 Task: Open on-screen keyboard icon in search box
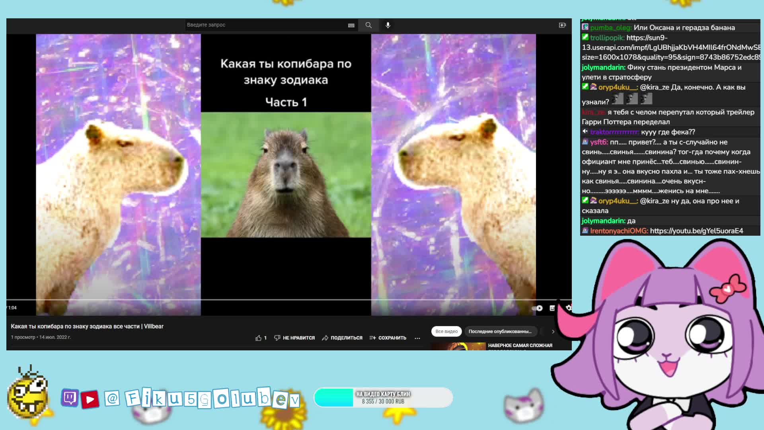coord(351,25)
